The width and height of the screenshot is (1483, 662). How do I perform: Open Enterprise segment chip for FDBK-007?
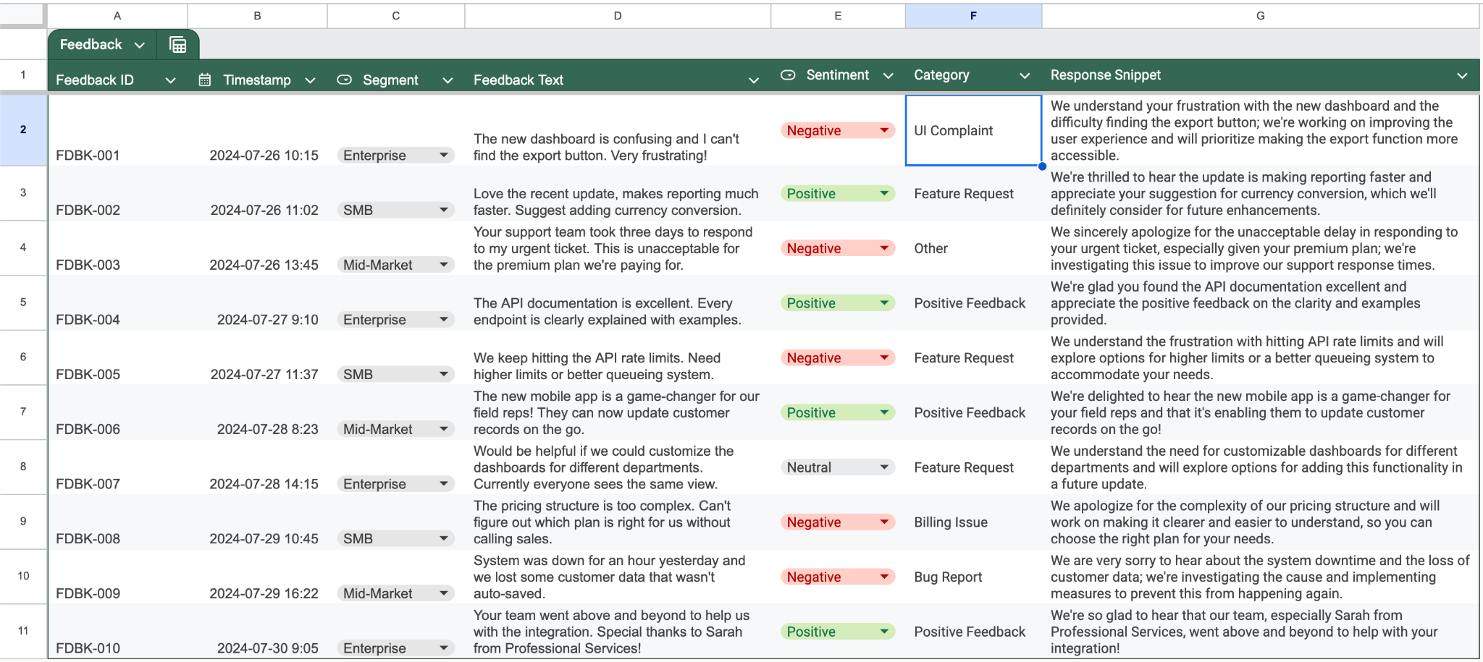tap(395, 484)
